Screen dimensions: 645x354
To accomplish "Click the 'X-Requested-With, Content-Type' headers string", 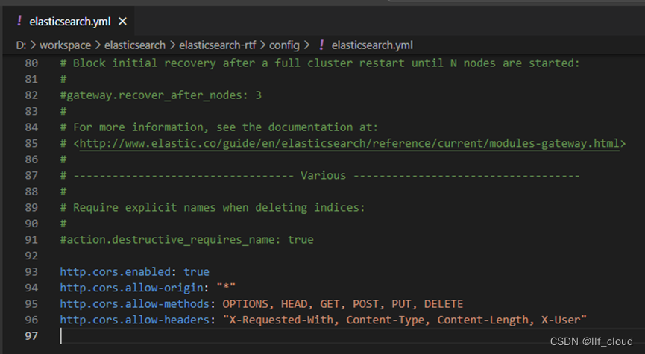I will tap(405, 320).
